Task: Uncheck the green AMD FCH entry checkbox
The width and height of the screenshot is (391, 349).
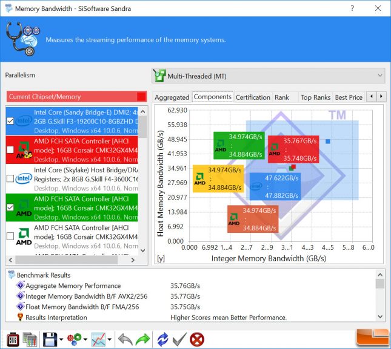Action: [x=10, y=207]
